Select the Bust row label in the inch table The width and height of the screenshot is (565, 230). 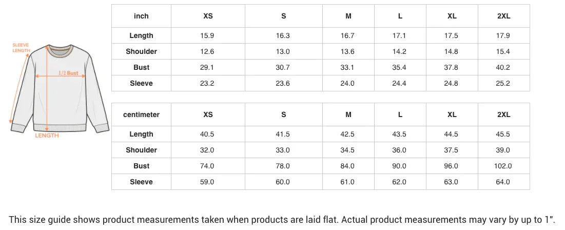point(141,67)
